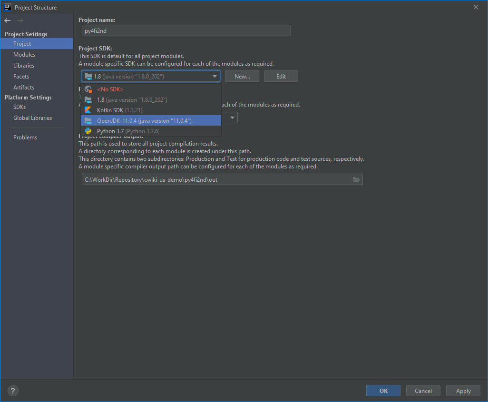Click the Project Settings heading
Image resolution: width=488 pixels, height=402 pixels.
tap(26, 34)
